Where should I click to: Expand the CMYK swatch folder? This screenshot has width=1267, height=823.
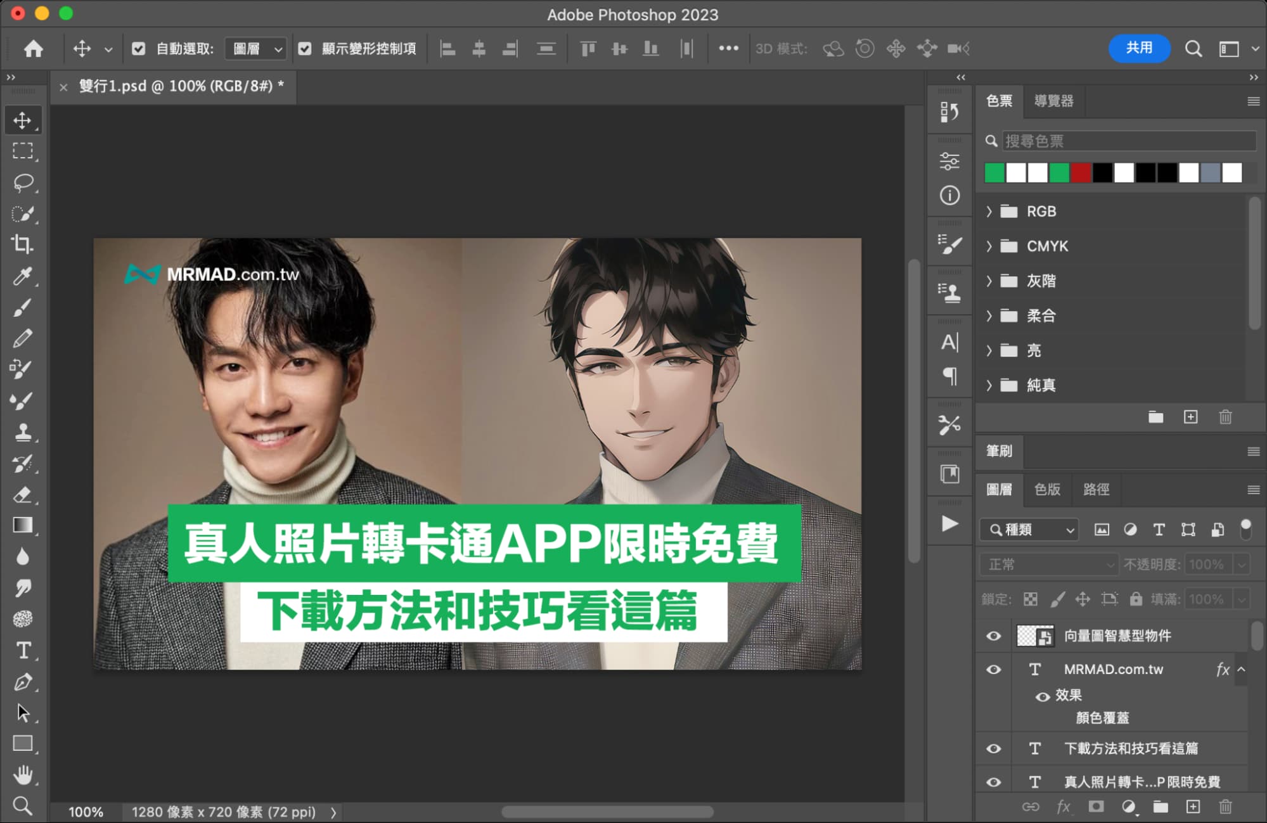(x=989, y=246)
